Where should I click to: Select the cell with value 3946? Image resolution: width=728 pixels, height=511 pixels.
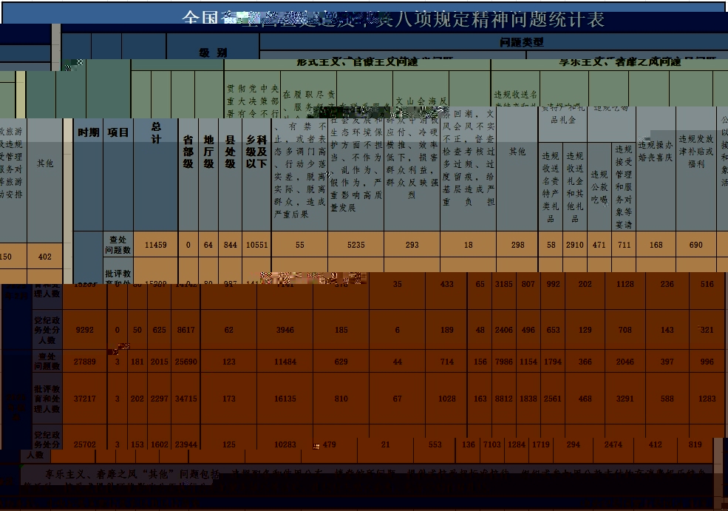coord(285,330)
